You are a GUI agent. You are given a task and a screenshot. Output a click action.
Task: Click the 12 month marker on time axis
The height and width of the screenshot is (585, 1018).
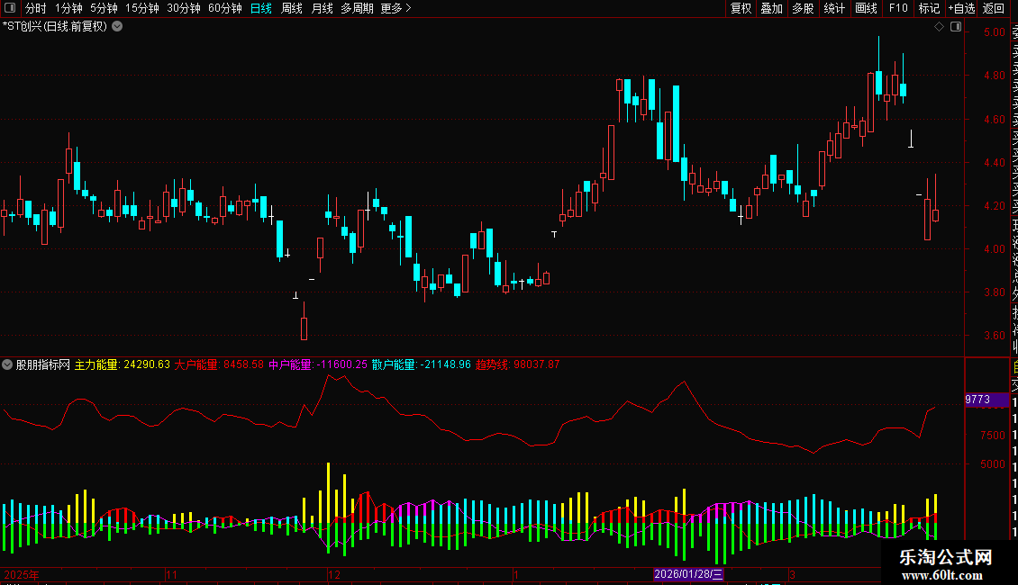[333, 574]
